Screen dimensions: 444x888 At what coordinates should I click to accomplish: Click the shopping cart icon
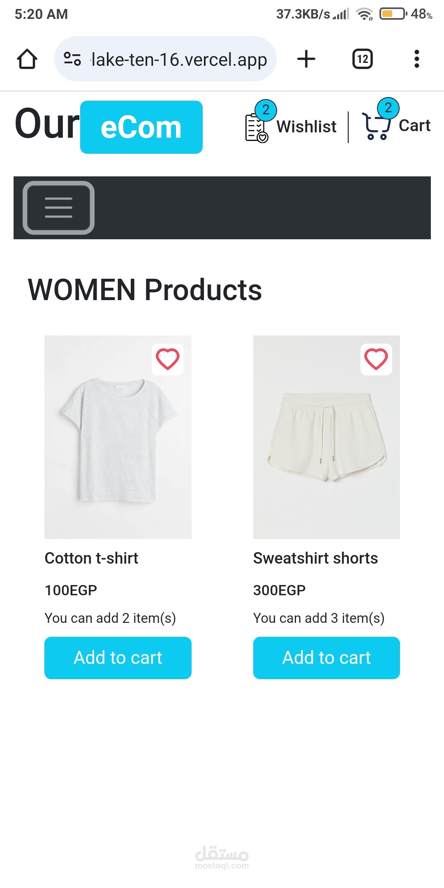point(375,126)
